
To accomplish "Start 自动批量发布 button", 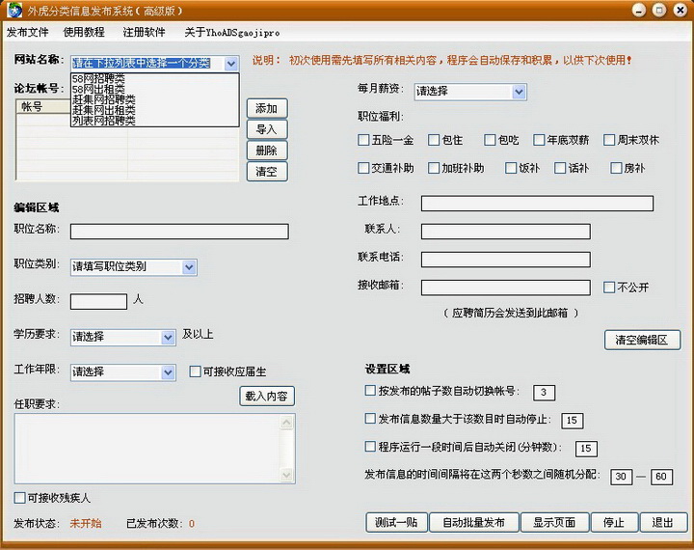I will click(474, 523).
